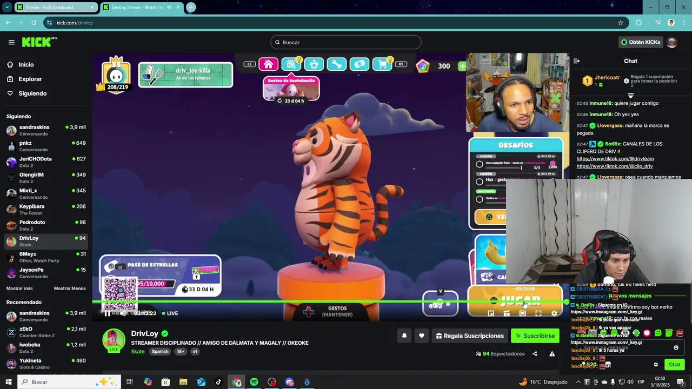Open pnkz channel in sidebar
This screenshot has width=692, height=389.
[45, 146]
